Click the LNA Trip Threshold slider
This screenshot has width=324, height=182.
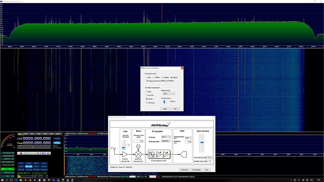click(x=123, y=145)
